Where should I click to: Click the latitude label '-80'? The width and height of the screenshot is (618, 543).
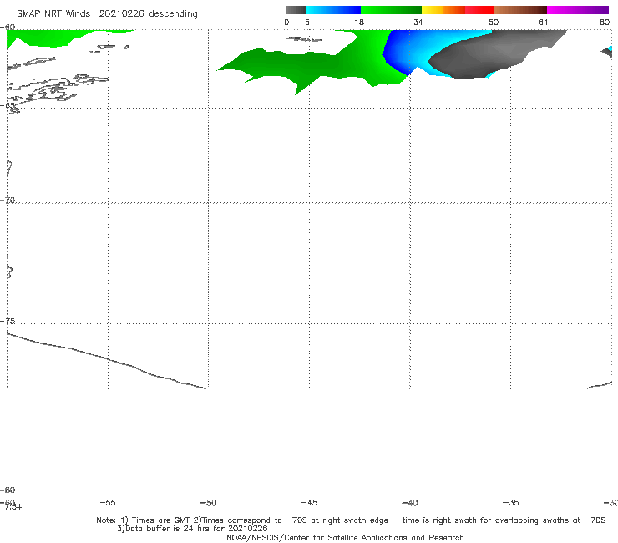8,490
